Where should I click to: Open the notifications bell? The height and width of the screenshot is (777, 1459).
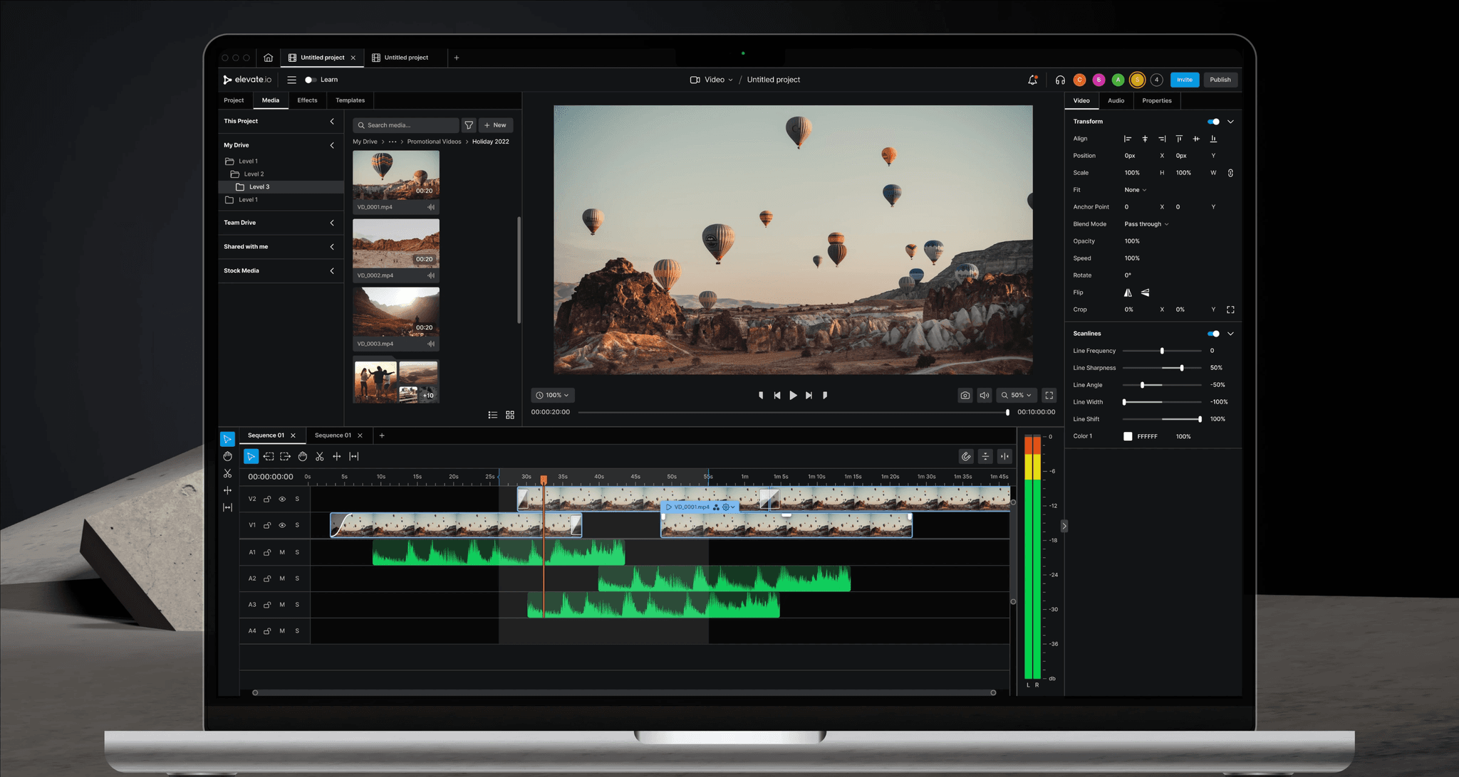tap(1032, 80)
